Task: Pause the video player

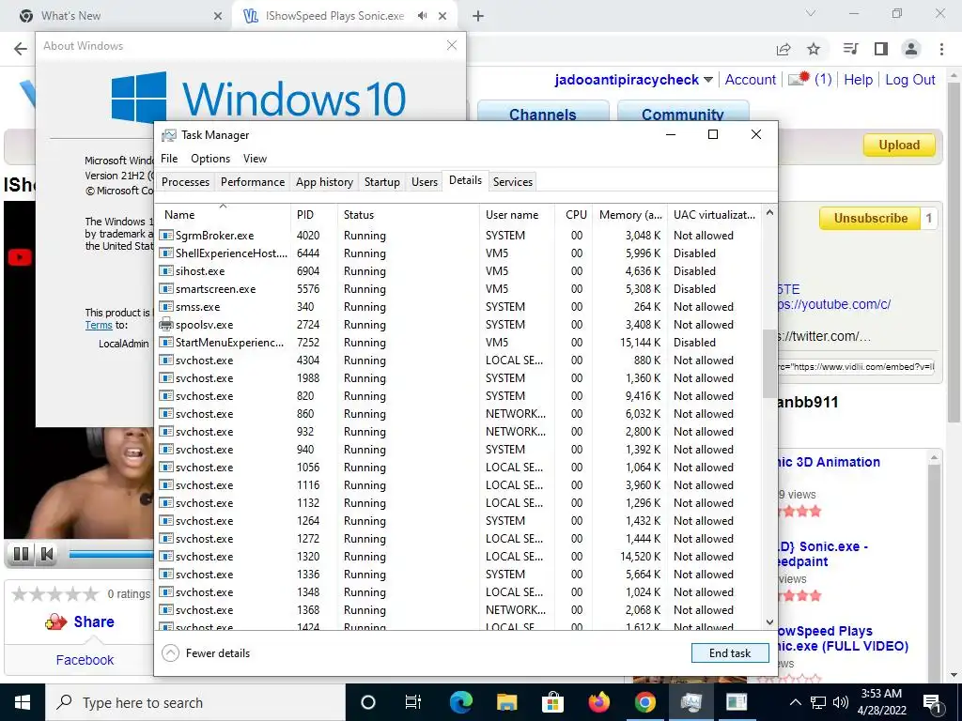Action: [x=21, y=554]
